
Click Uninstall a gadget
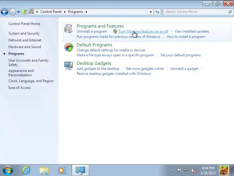coord(184,69)
